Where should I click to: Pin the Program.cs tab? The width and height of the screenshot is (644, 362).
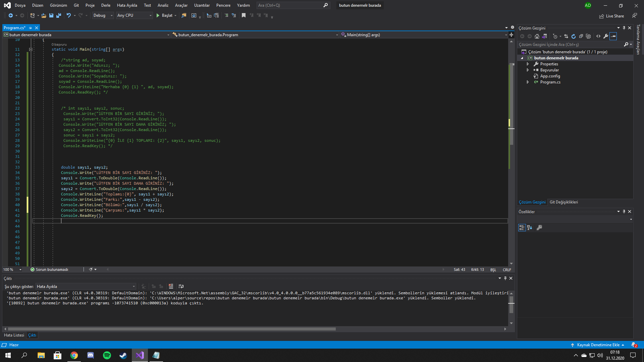[x=31, y=28]
